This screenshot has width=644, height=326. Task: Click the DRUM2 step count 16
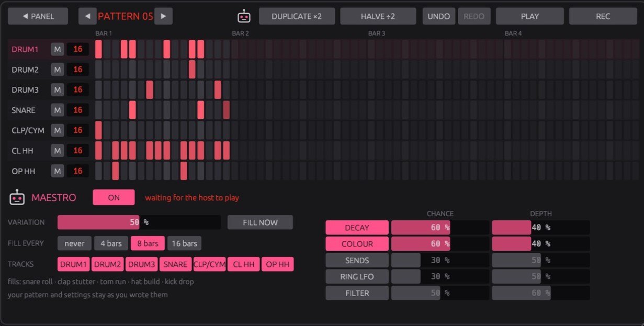tap(78, 70)
